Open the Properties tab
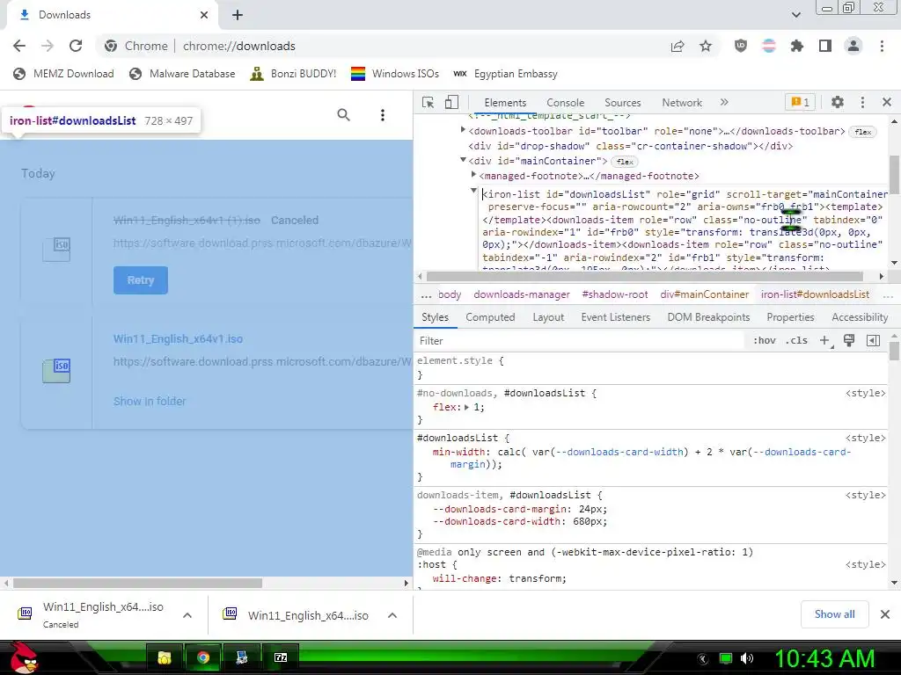The image size is (901, 675). (x=790, y=317)
